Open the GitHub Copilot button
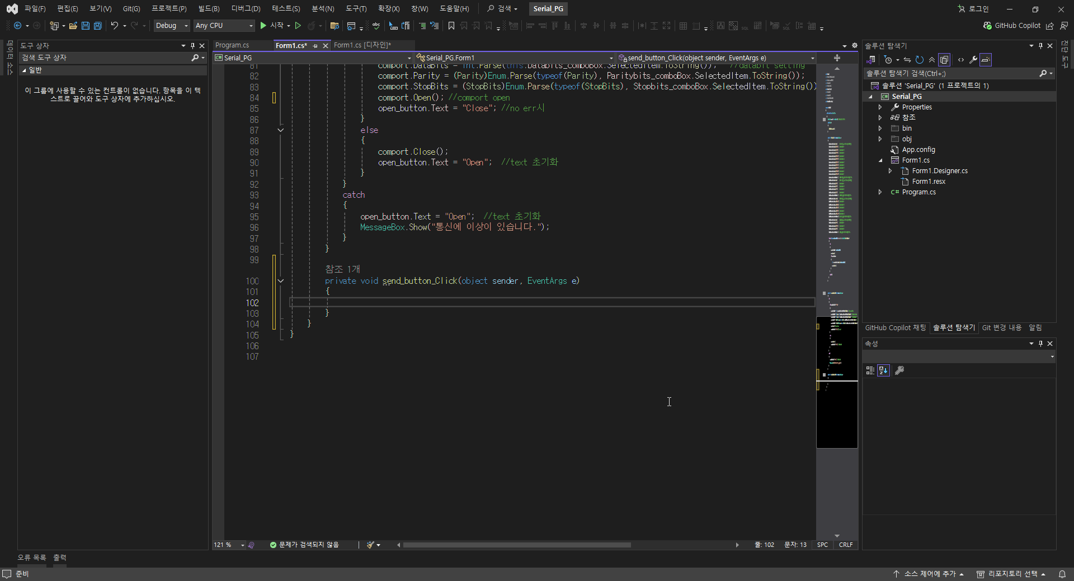 click(1011, 26)
